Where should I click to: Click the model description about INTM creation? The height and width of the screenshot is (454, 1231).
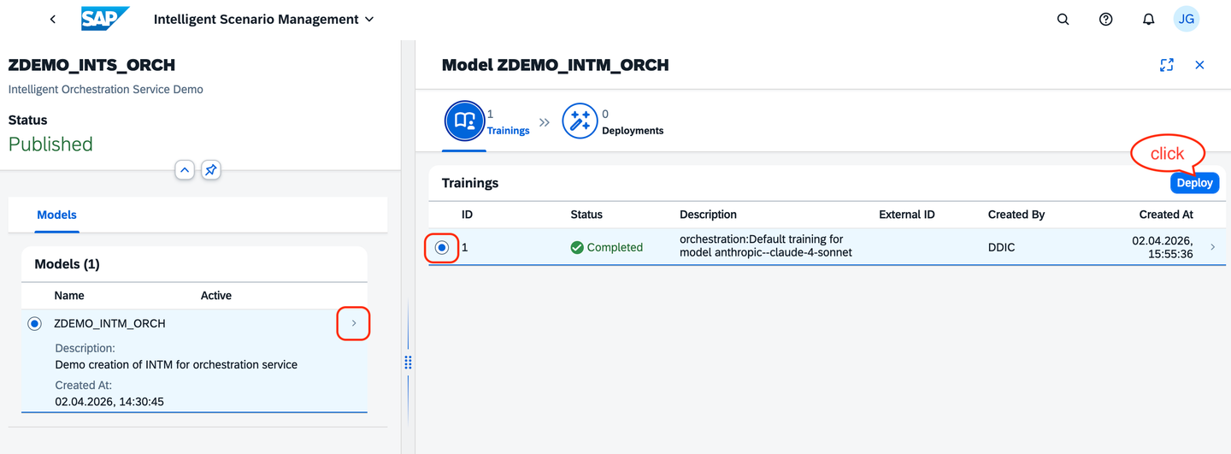point(176,364)
